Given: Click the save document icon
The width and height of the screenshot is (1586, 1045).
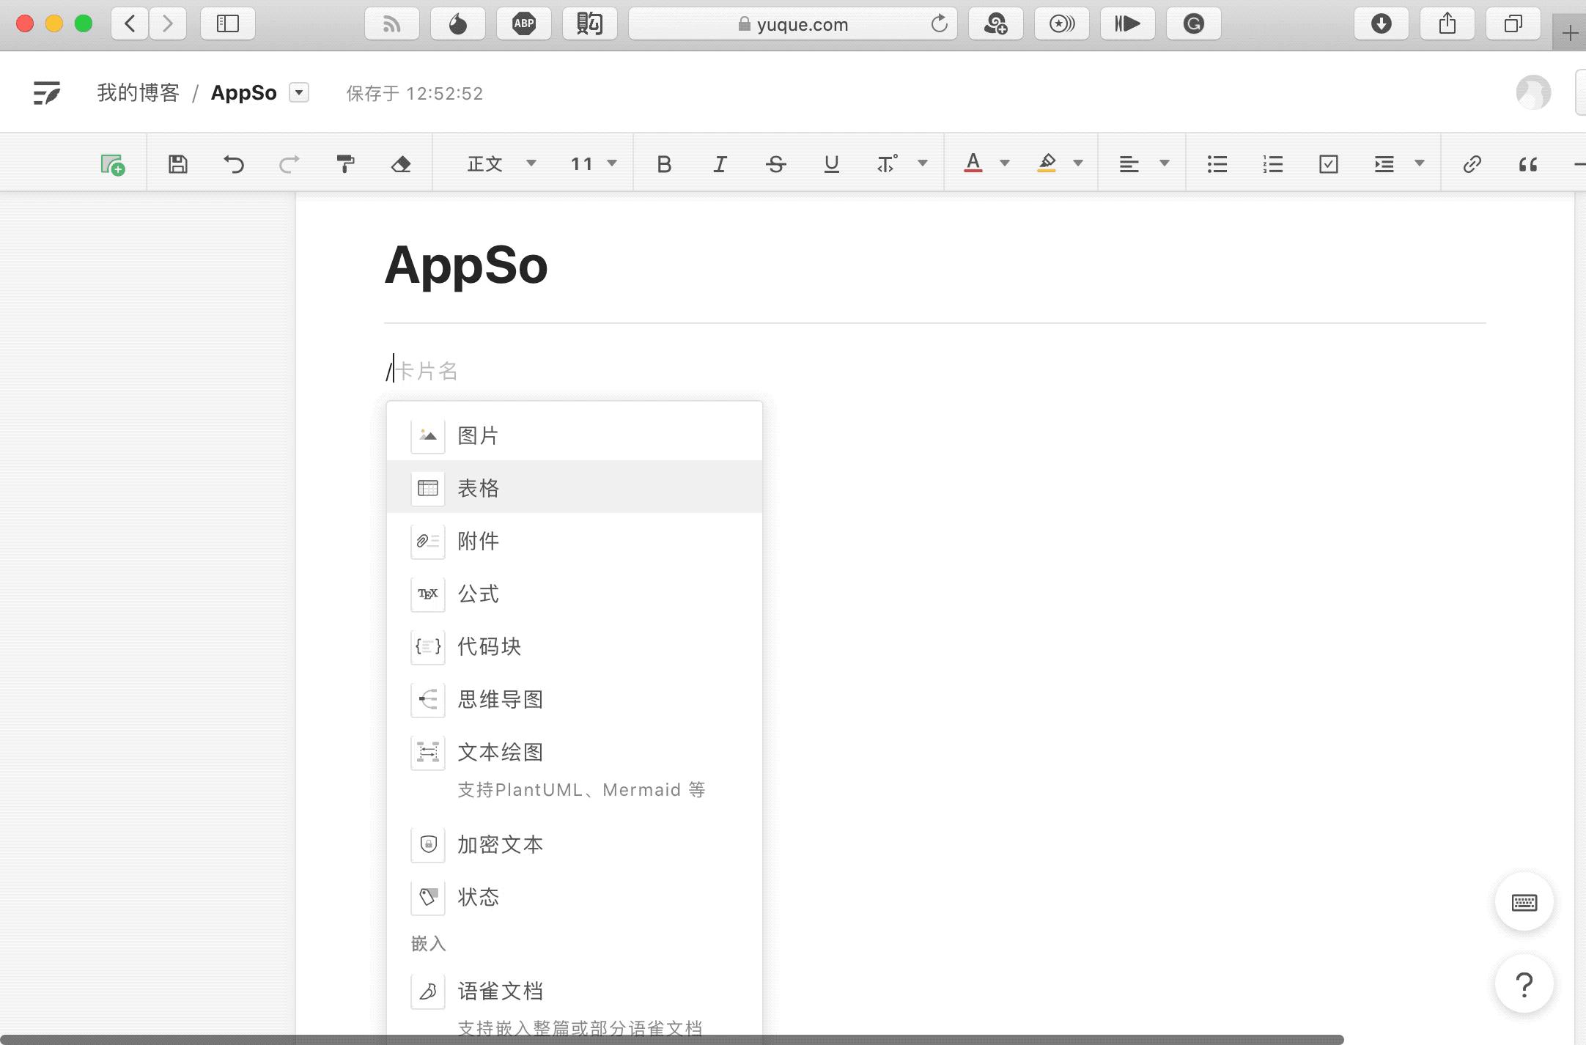Looking at the screenshot, I should 178,164.
